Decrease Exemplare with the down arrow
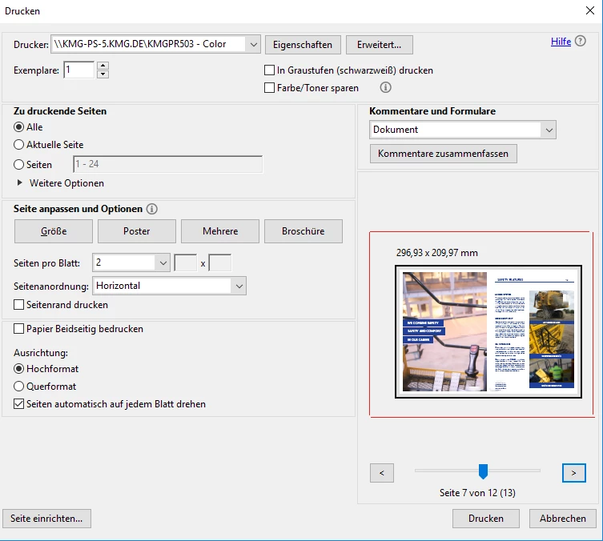 click(x=103, y=74)
